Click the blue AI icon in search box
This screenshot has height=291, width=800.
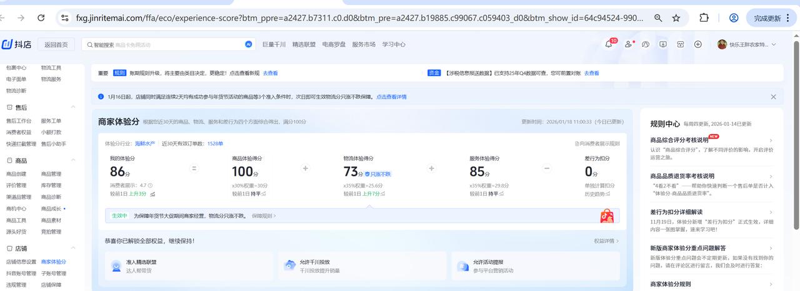(249, 45)
